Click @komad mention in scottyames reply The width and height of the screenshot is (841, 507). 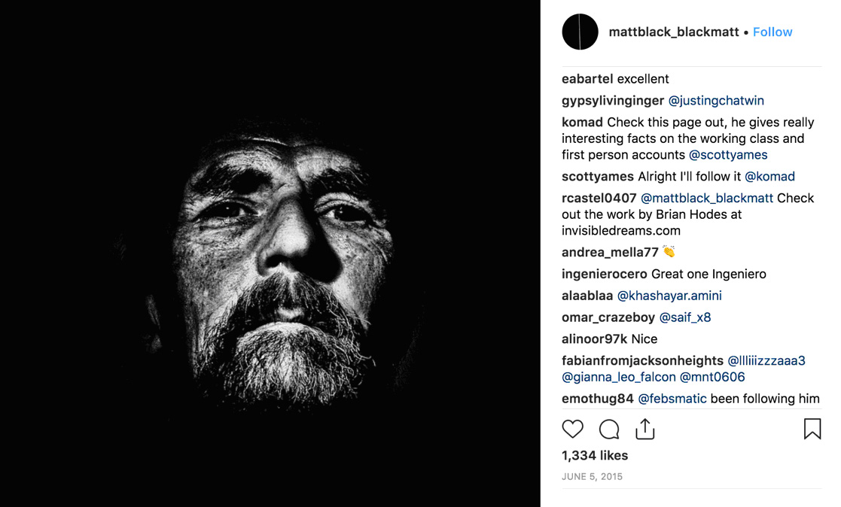769,177
